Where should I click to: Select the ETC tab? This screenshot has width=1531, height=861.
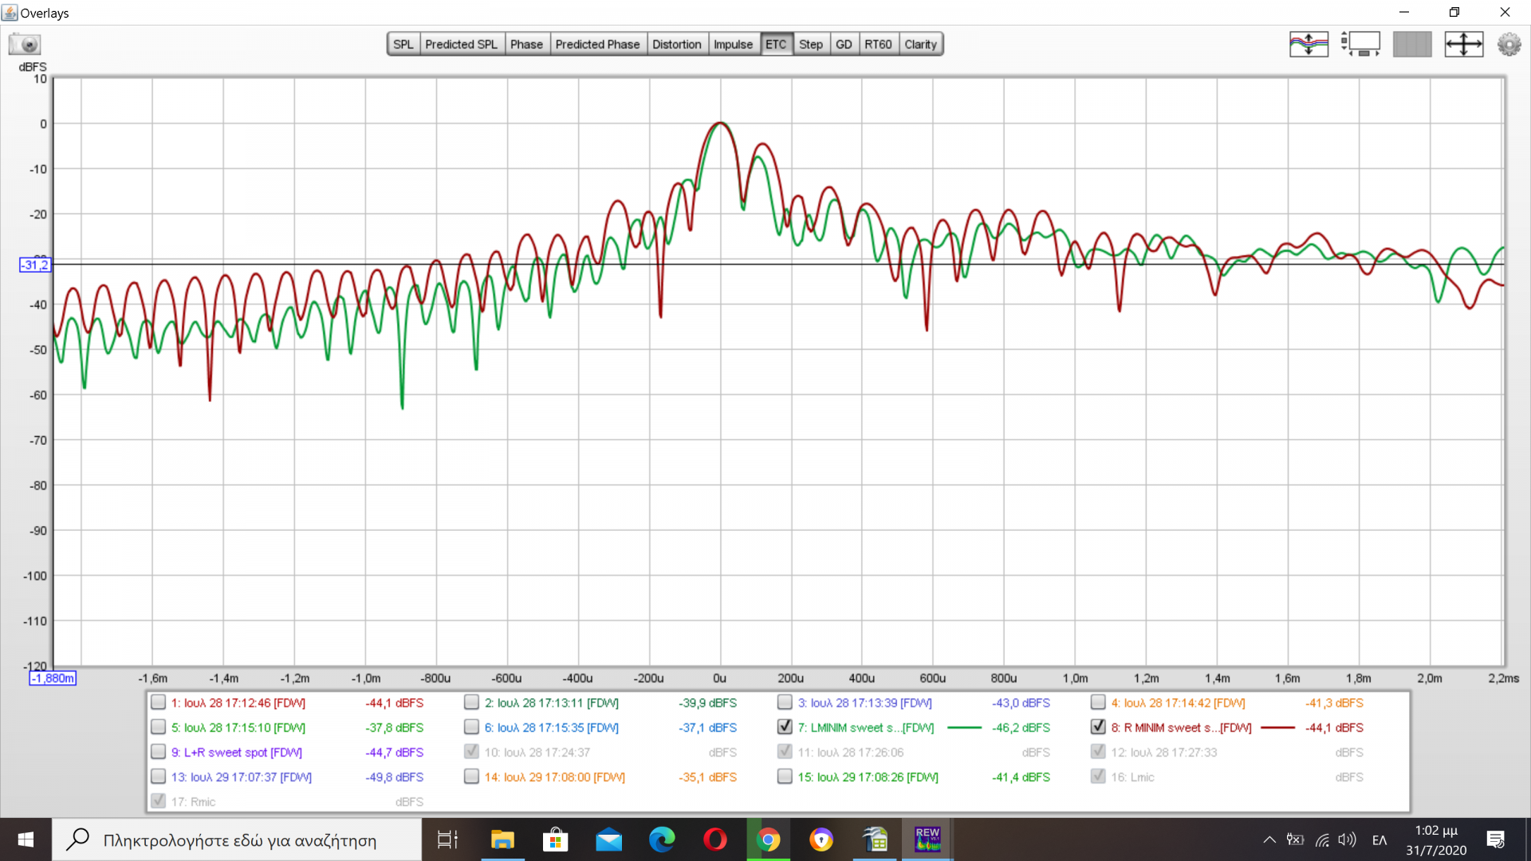(x=776, y=44)
